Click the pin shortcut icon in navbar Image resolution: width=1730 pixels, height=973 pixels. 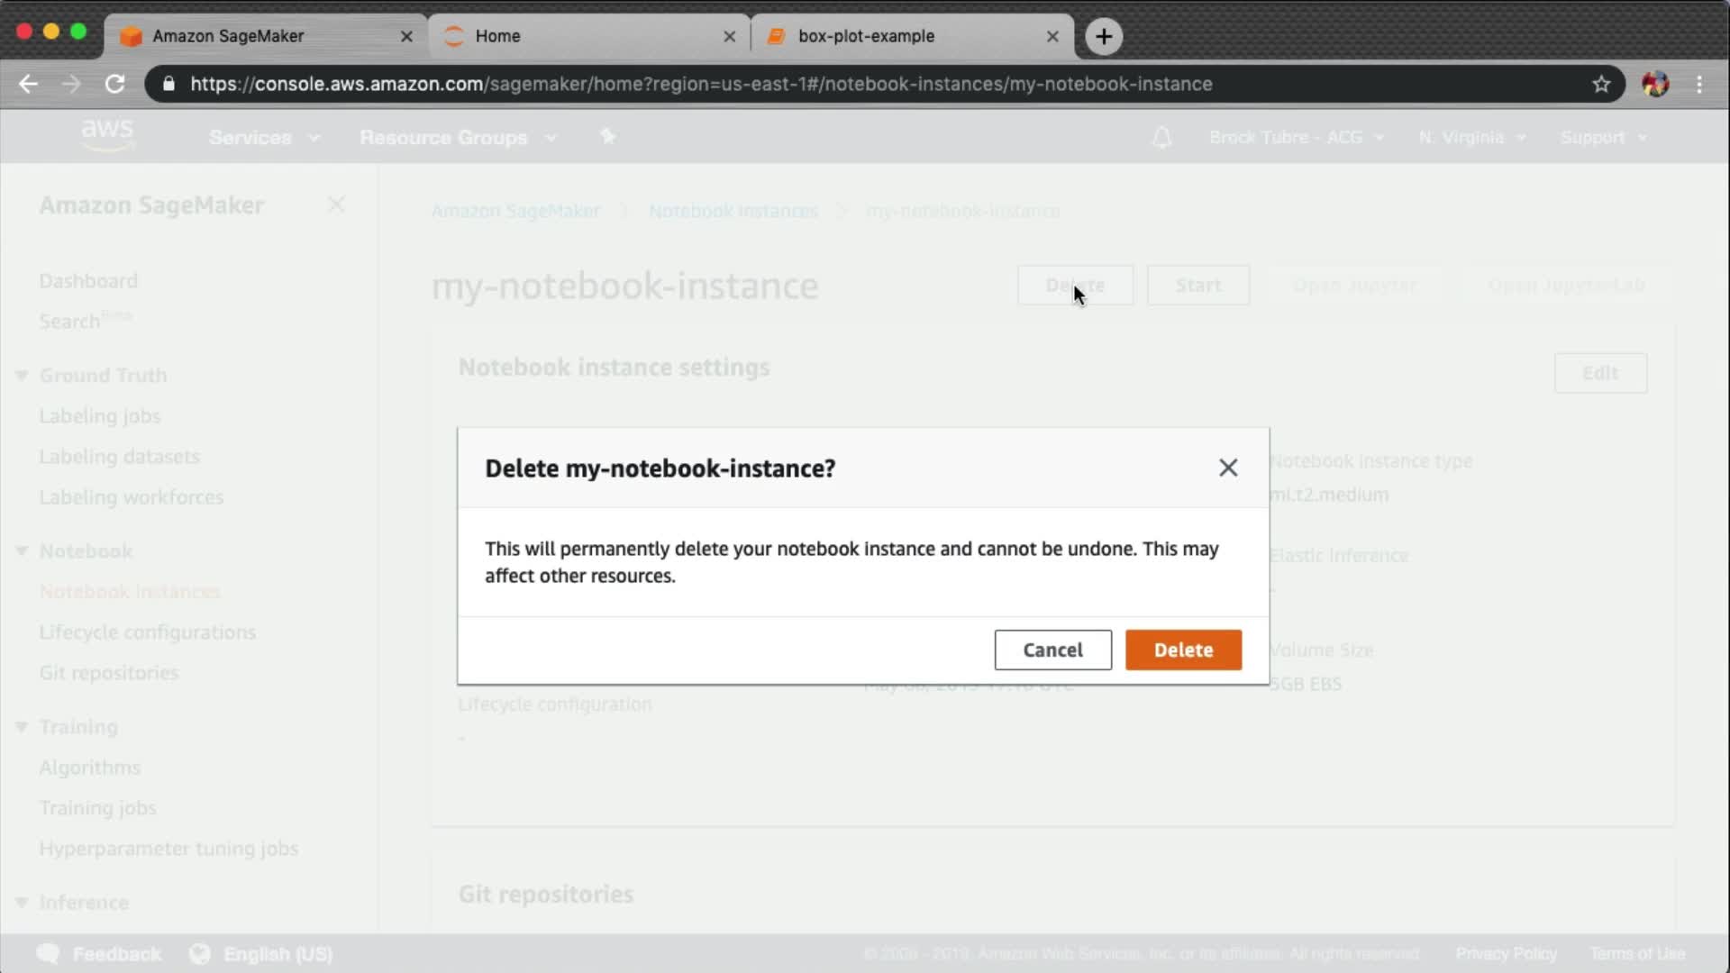coord(608,137)
